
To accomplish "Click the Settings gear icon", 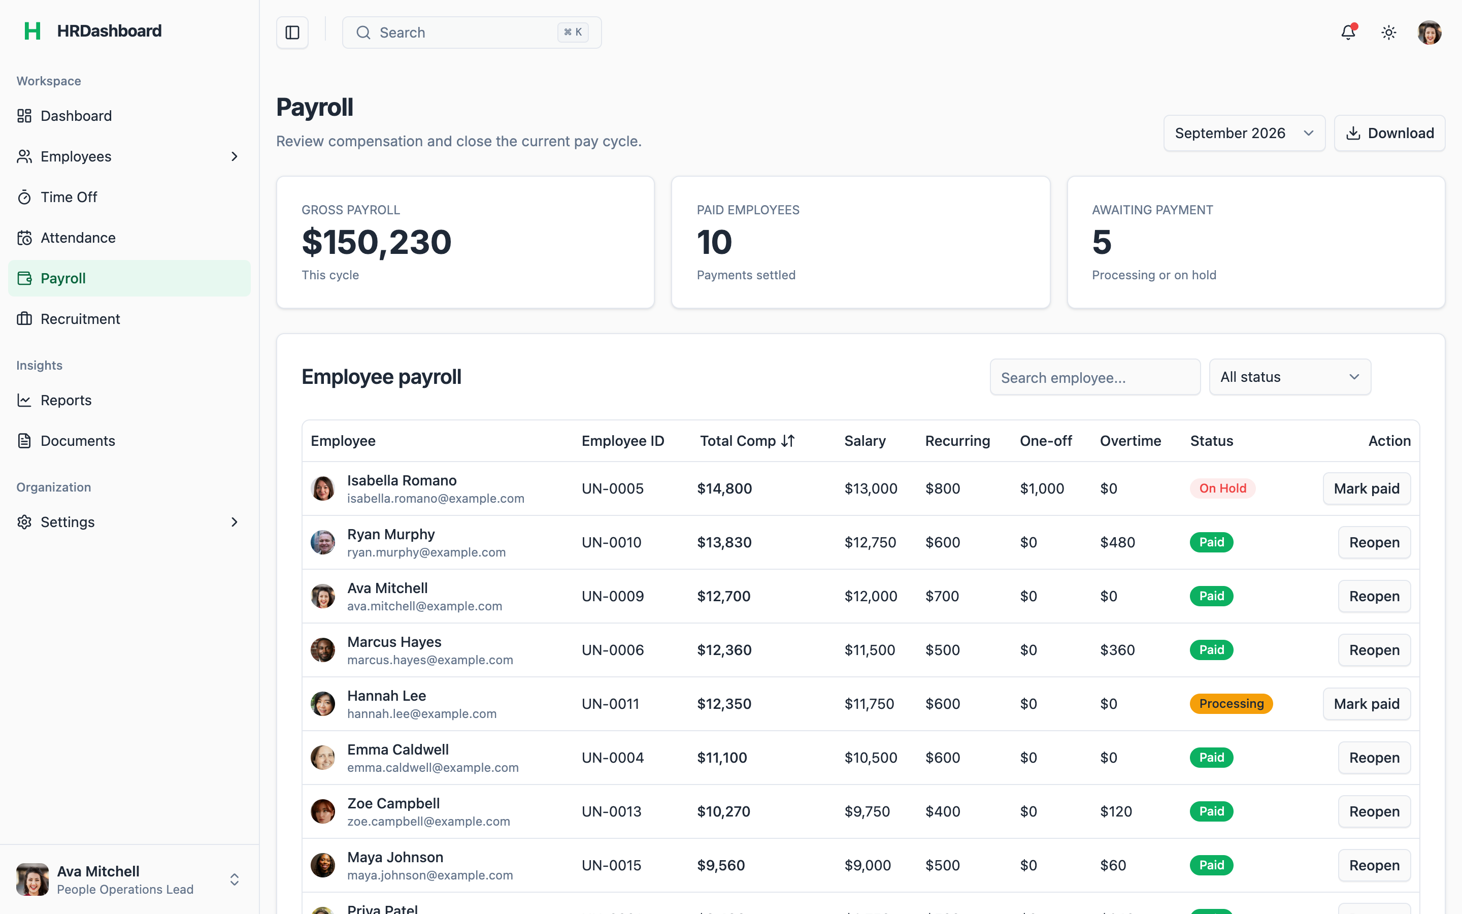I will pos(24,523).
